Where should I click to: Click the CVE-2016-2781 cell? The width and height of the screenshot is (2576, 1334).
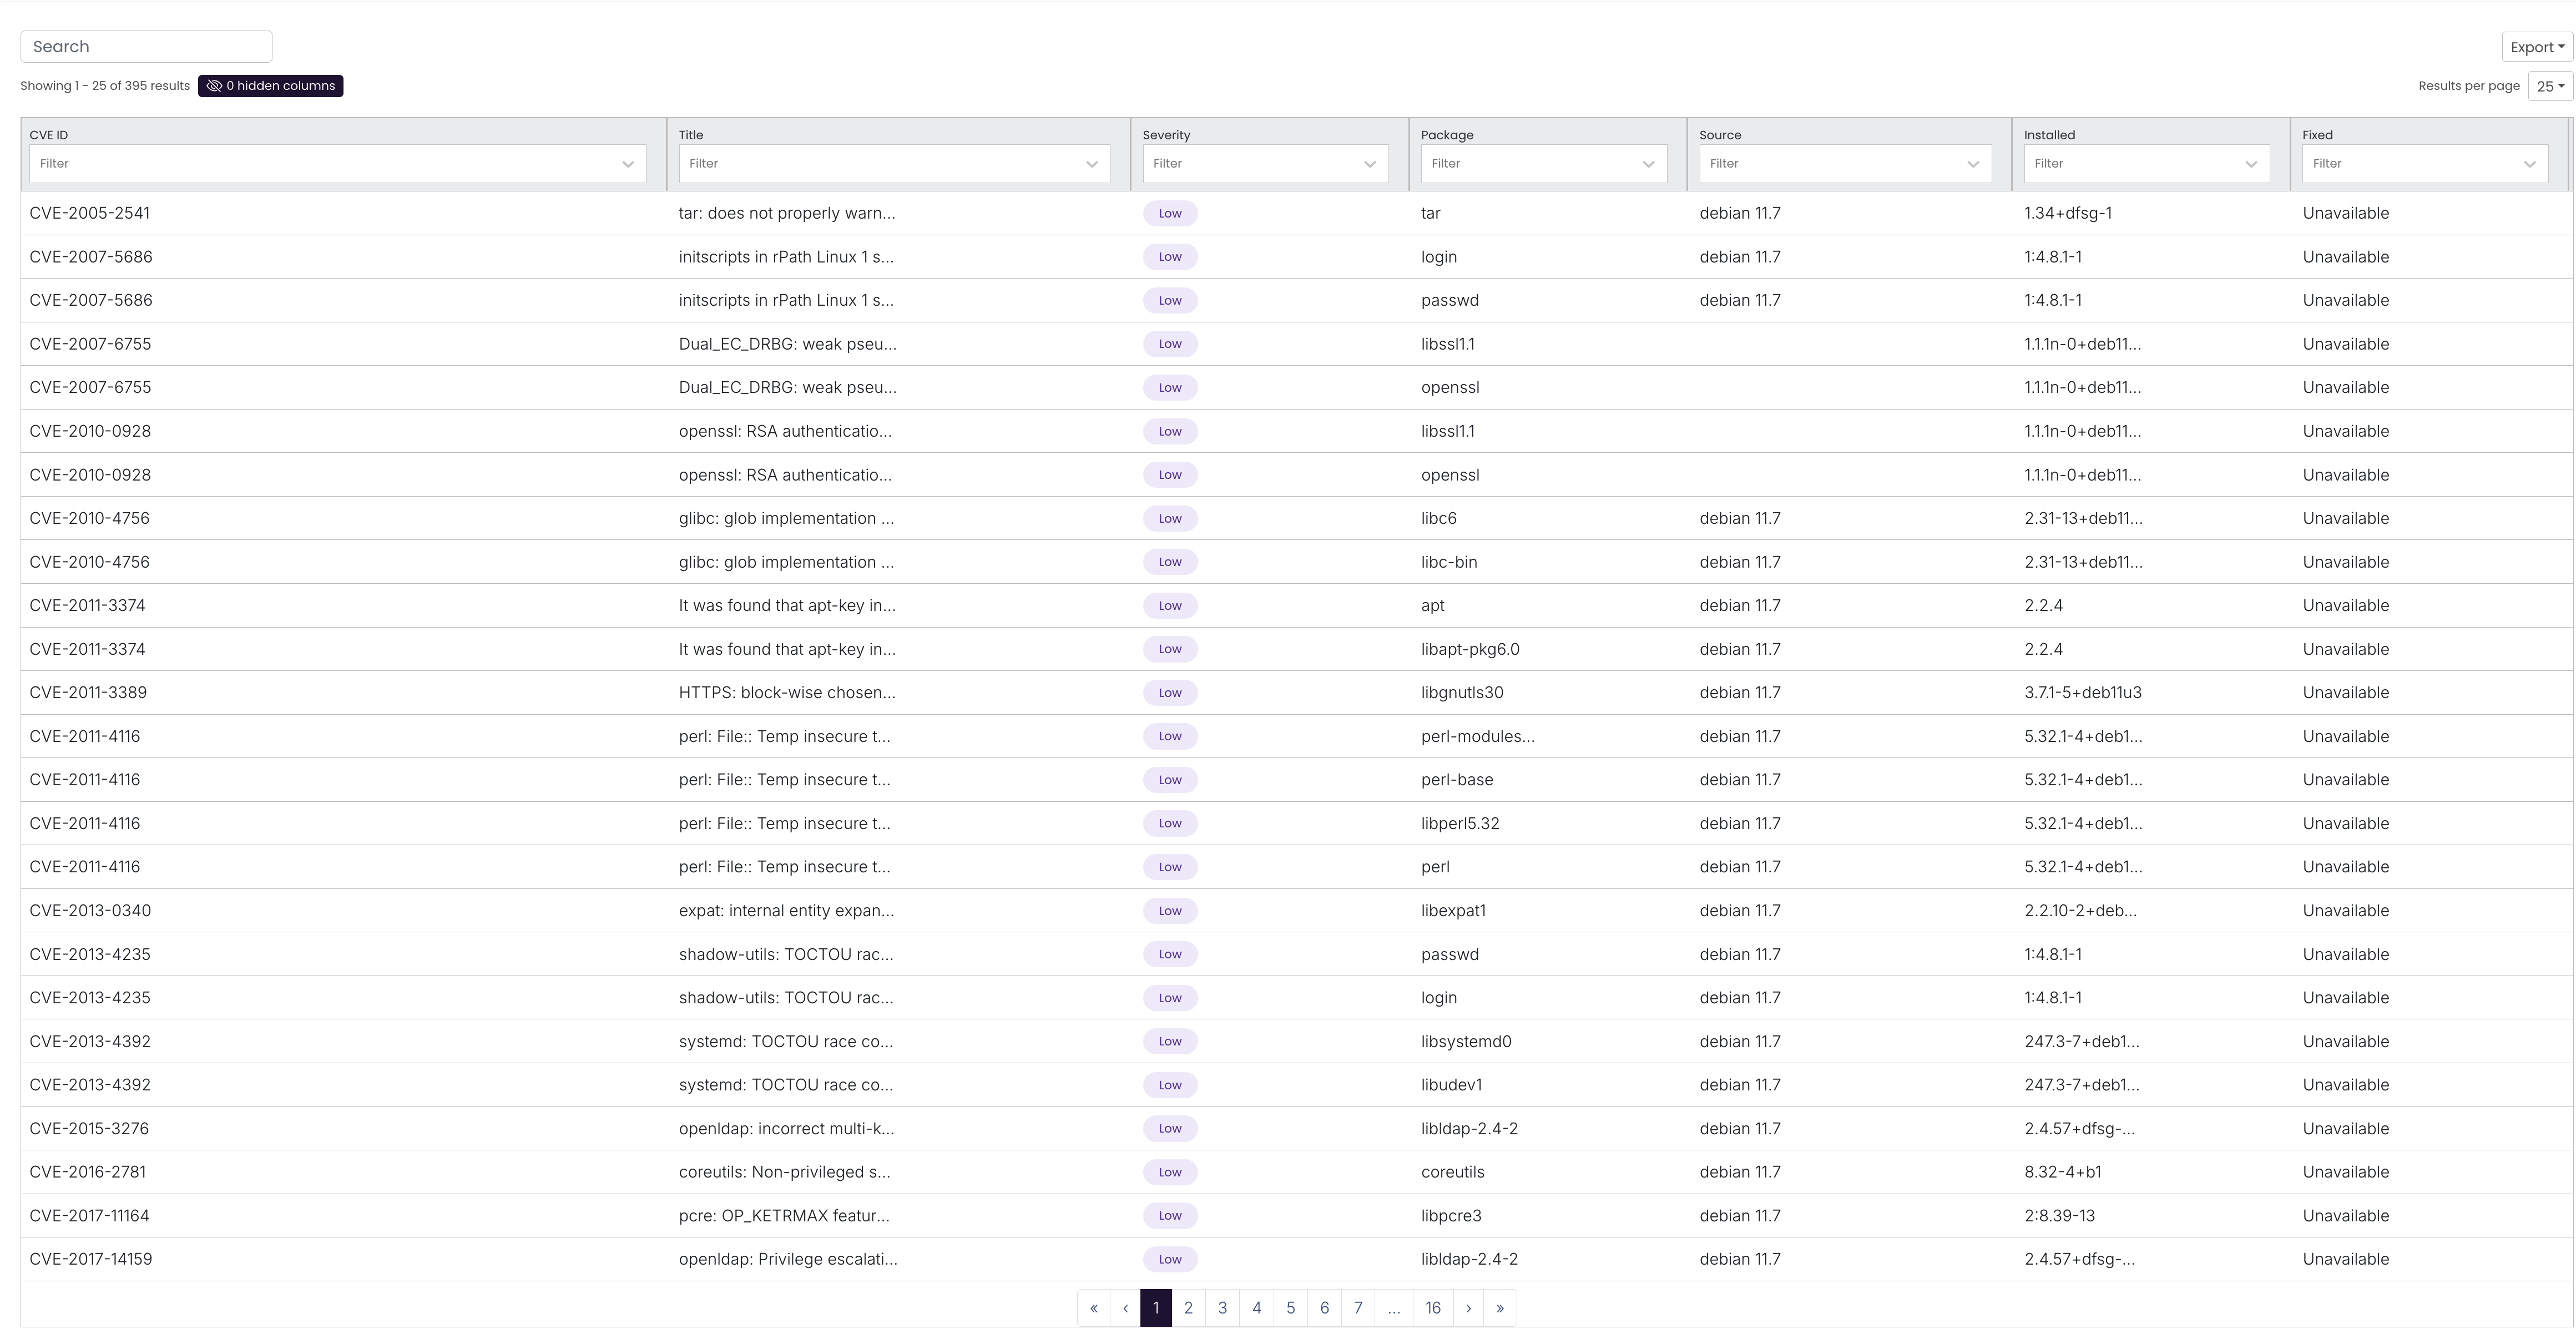coord(88,1172)
